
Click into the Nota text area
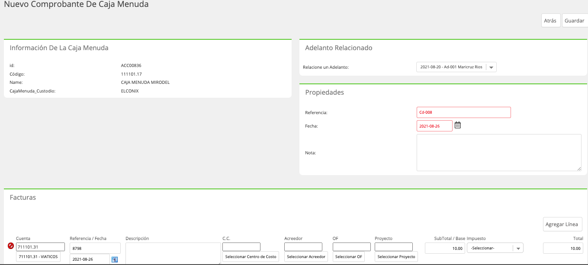click(499, 153)
